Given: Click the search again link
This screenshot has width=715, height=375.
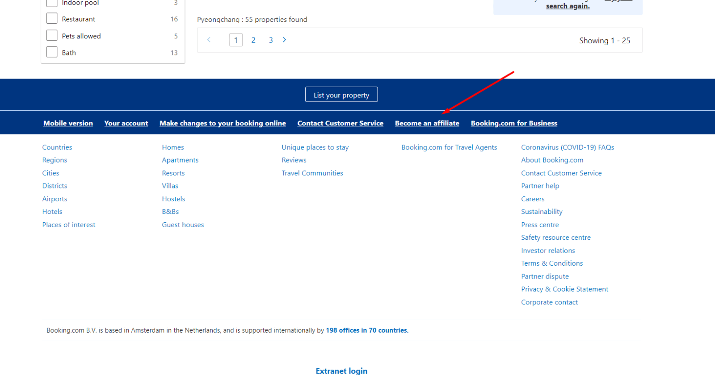Looking at the screenshot, I should click(x=568, y=6).
